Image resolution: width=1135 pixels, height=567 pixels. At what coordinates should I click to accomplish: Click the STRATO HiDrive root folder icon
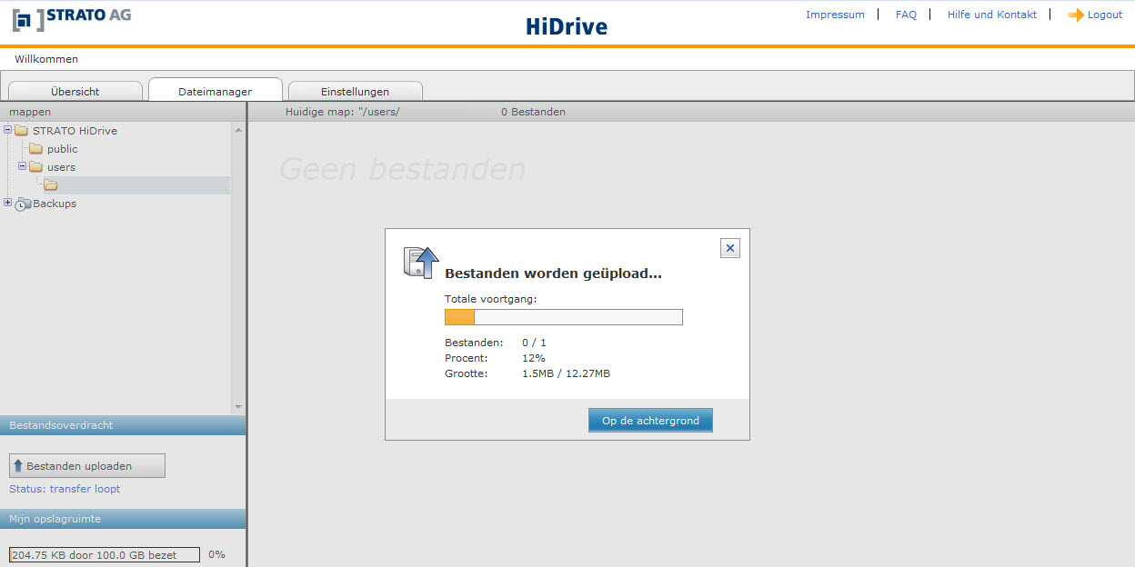pyautogui.click(x=22, y=131)
